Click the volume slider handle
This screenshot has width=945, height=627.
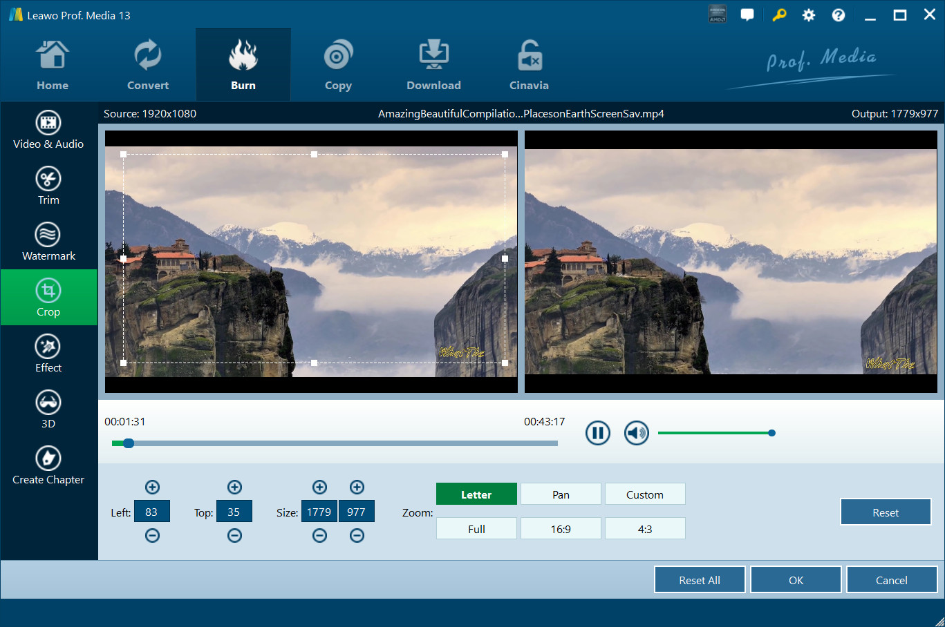click(771, 433)
